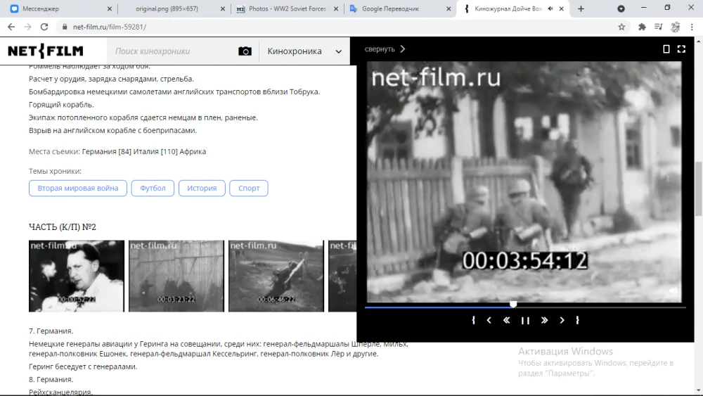Image resolution: width=703 pixels, height=396 pixels.
Task: Close the Киножурнал Дойче tab
Action: coord(561,9)
